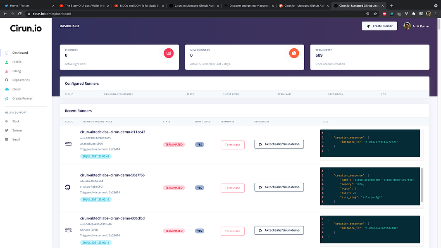Screen dimensions: 441x248
Task: Click the log panel for 600cfbd runner
Action: coord(370,229)
